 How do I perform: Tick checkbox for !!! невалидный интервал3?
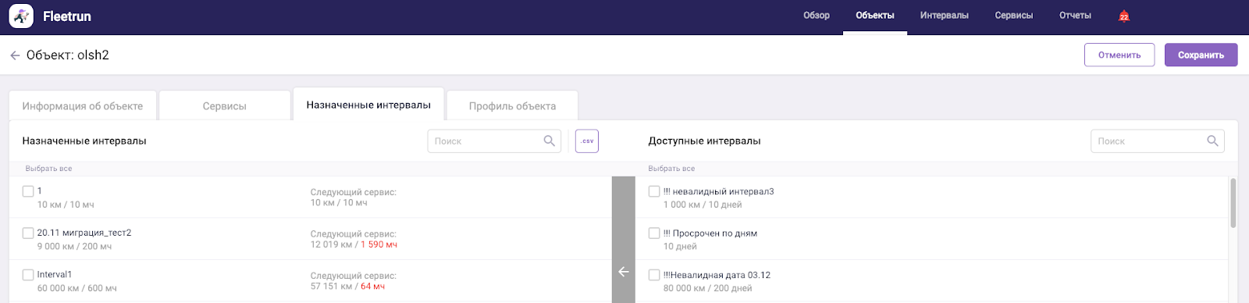[654, 191]
